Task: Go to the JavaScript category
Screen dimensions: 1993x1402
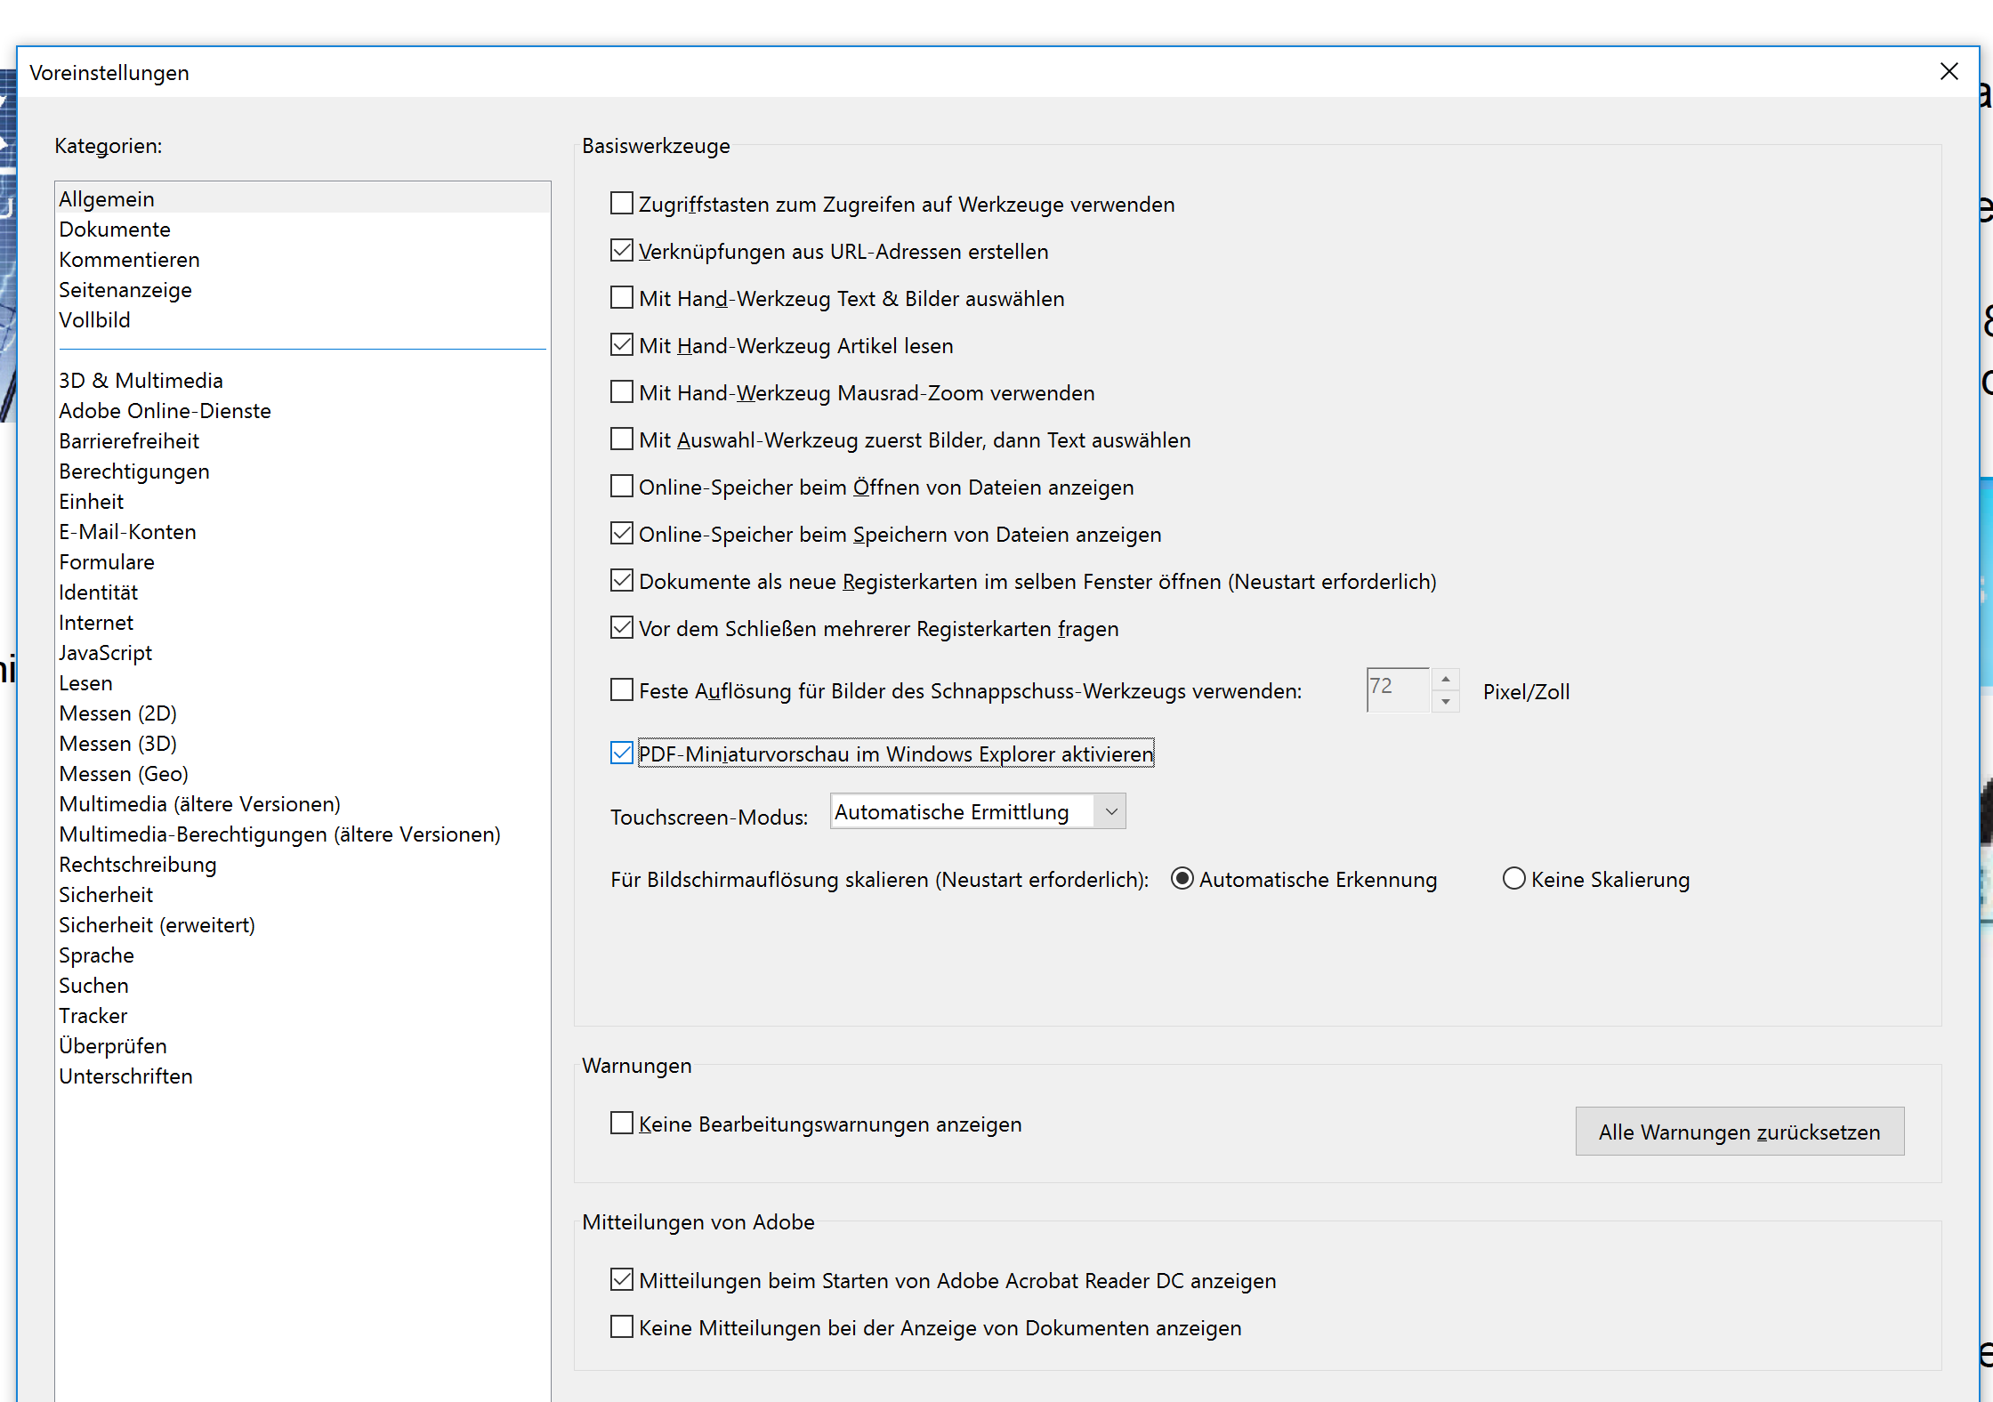Action: [105, 653]
